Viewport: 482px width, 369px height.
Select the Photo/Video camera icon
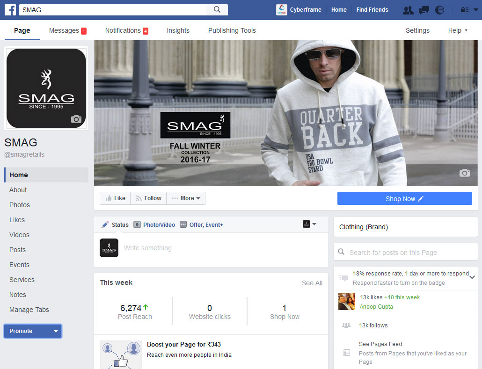137,224
